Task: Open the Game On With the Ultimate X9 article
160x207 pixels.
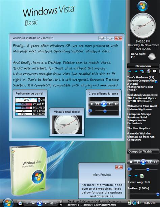Action: click(x=141, y=137)
